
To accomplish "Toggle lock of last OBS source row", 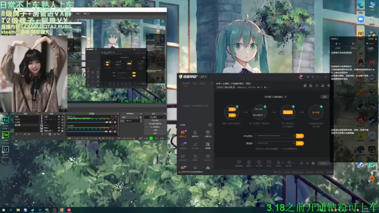I will [63, 131].
